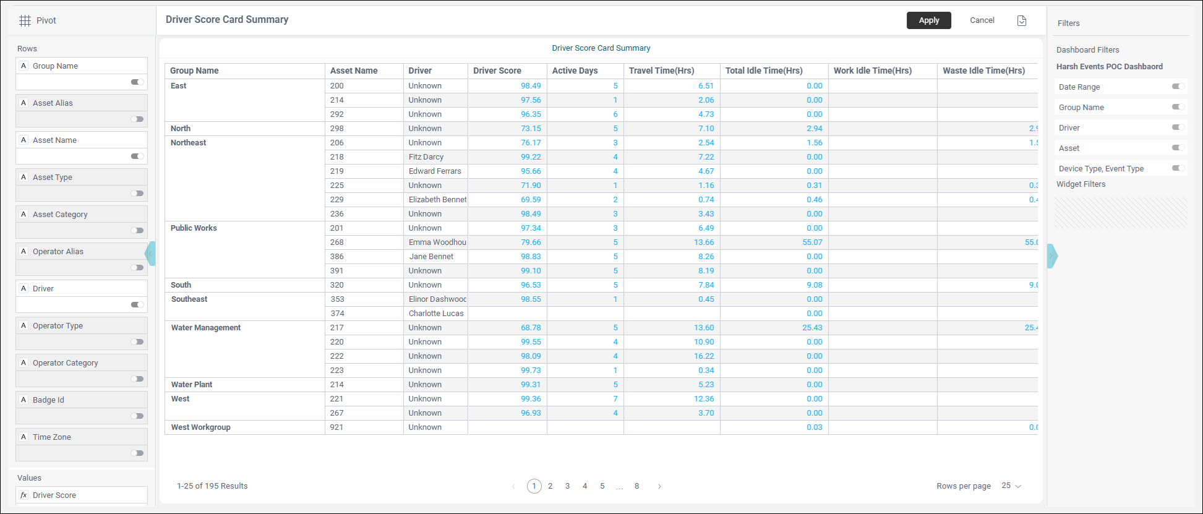The height and width of the screenshot is (514, 1203).
Task: Toggle the Time Zone row switch
Action: pos(137,453)
